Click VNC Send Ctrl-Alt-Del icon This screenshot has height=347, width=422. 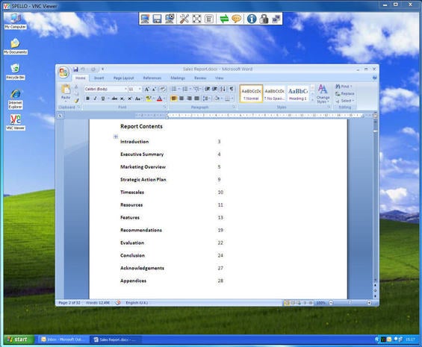pos(209,19)
